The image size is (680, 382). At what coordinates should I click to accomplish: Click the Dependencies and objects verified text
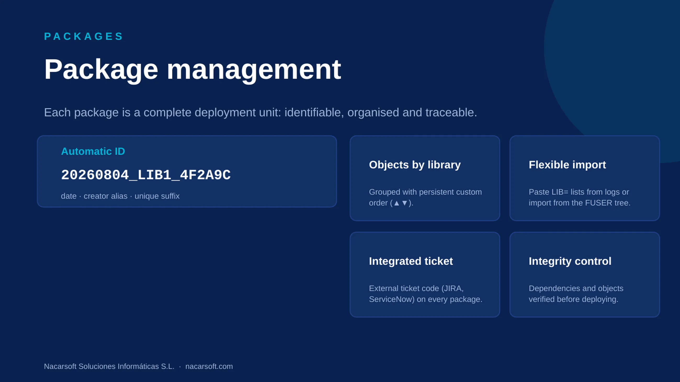(576, 294)
